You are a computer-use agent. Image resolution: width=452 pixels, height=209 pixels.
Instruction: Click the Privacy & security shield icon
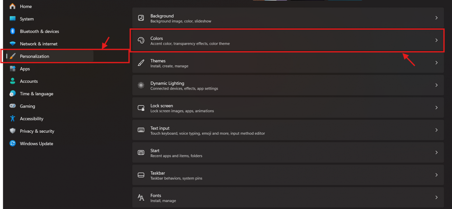[x=12, y=131]
